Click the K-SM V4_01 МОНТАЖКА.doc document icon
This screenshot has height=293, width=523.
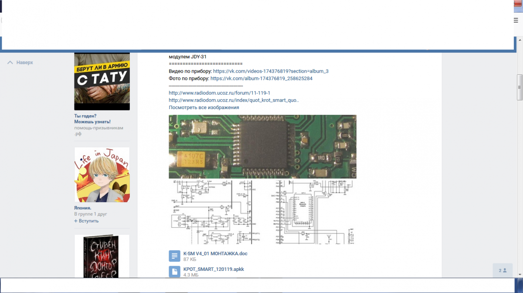[x=174, y=256]
